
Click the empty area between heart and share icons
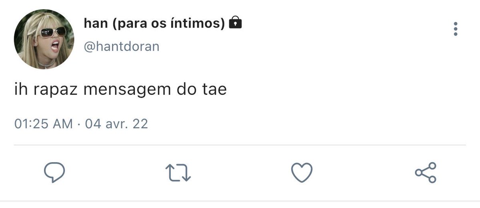[363, 173]
